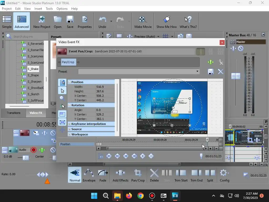
Task: Open the Edit menu
Action: point(18,9)
